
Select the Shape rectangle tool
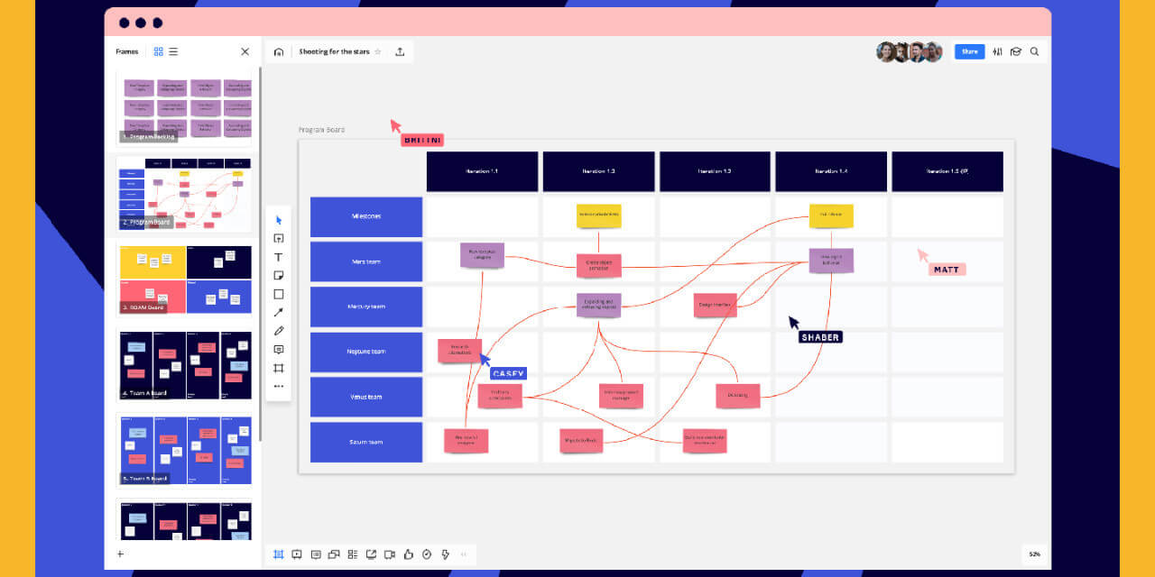[x=279, y=294]
